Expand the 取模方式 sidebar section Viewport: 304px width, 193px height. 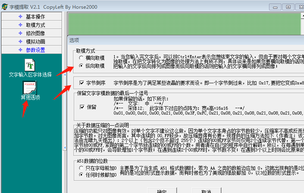coord(32,25)
